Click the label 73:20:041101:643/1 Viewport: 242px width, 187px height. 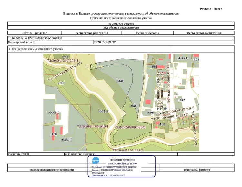point(93,127)
